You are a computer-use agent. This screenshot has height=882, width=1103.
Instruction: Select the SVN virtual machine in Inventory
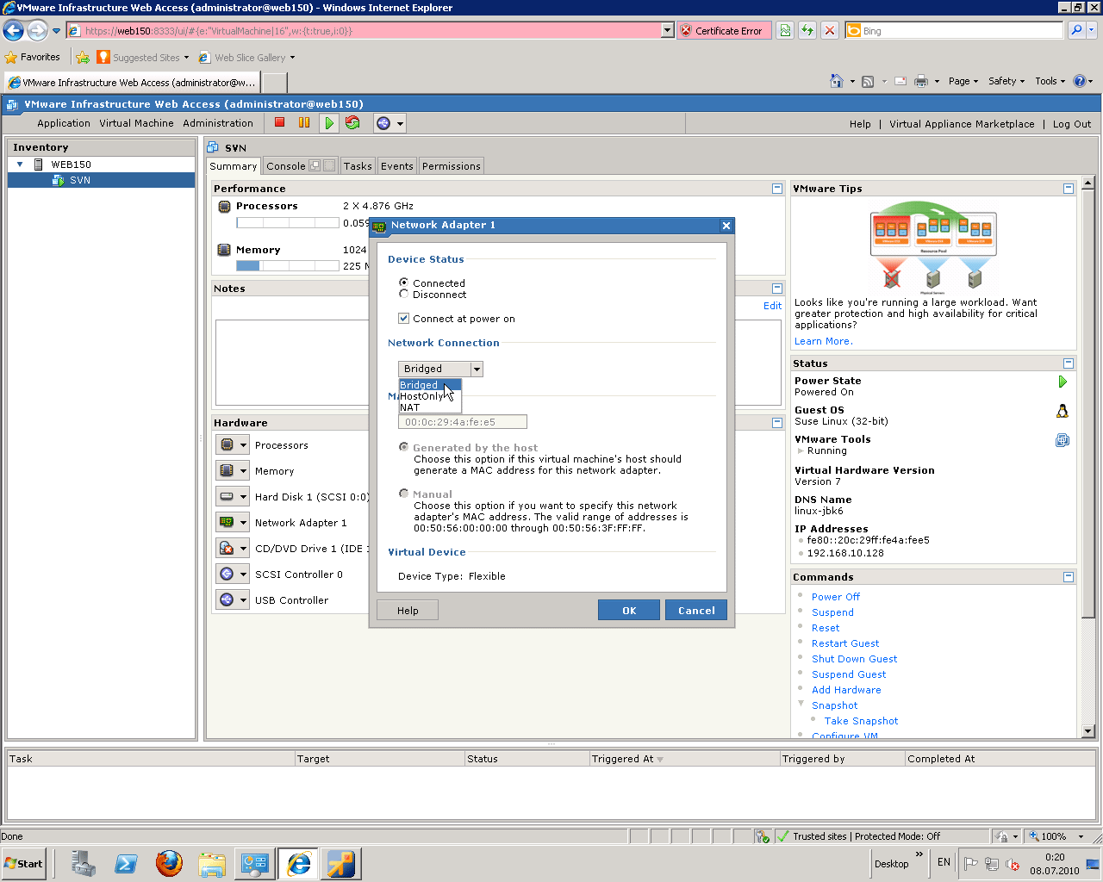(102, 180)
